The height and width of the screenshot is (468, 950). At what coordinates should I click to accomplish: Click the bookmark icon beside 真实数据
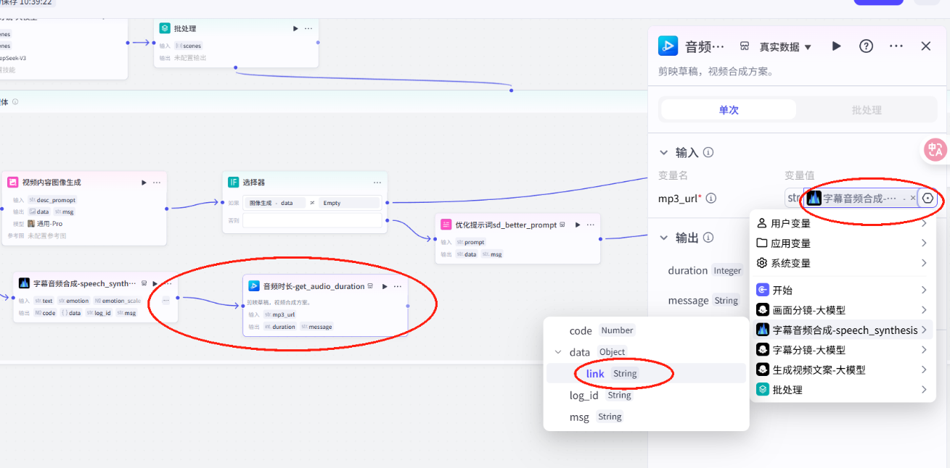744,46
